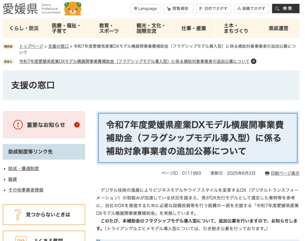Remove the footprint history entry with X icon
This screenshot has height=241, width=305.
[x=253, y=61]
